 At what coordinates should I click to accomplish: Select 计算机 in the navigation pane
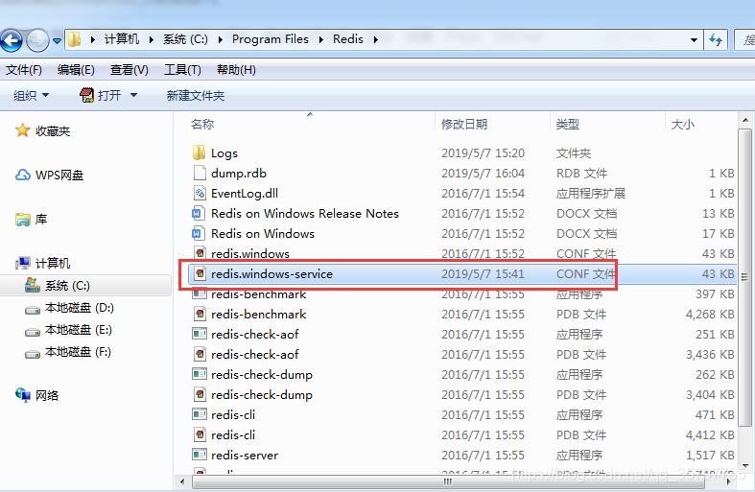[x=43, y=263]
